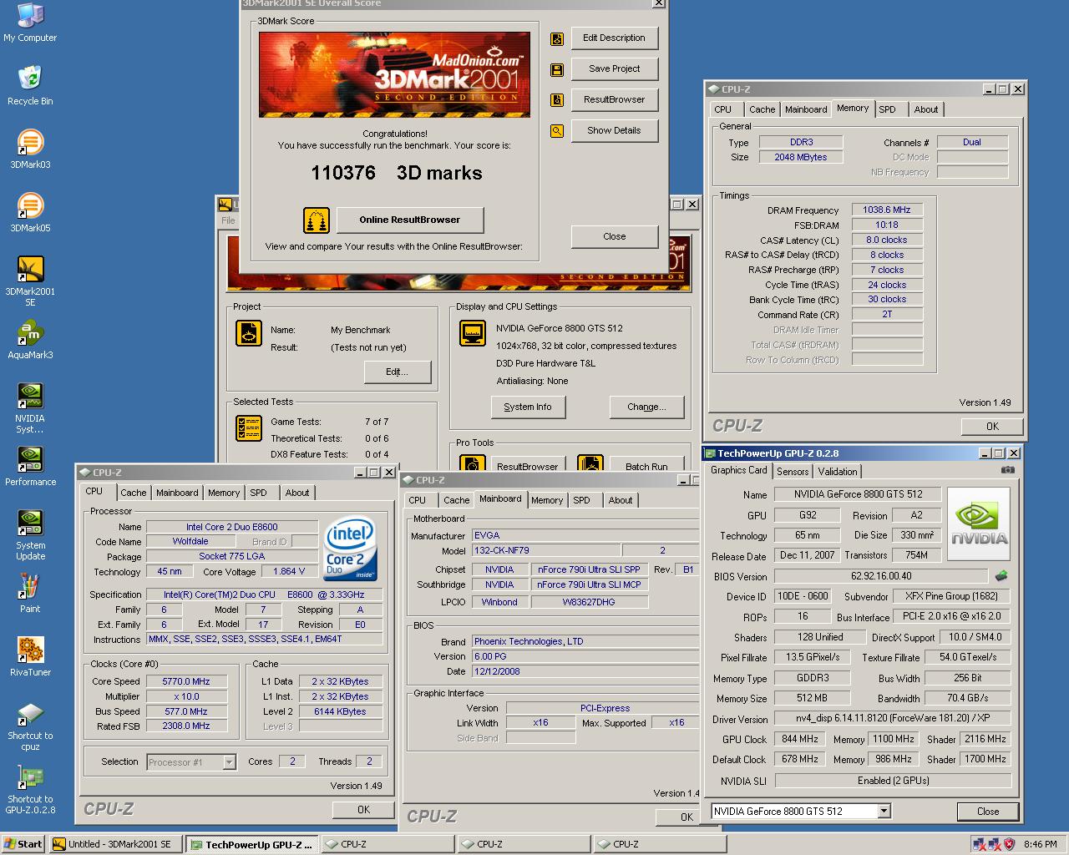
Task: Open Shortcut to cpuz icon
Action: (30, 726)
